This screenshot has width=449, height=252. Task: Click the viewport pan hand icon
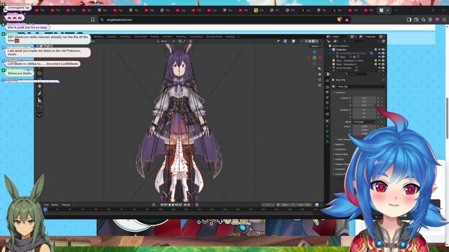[x=320, y=74]
